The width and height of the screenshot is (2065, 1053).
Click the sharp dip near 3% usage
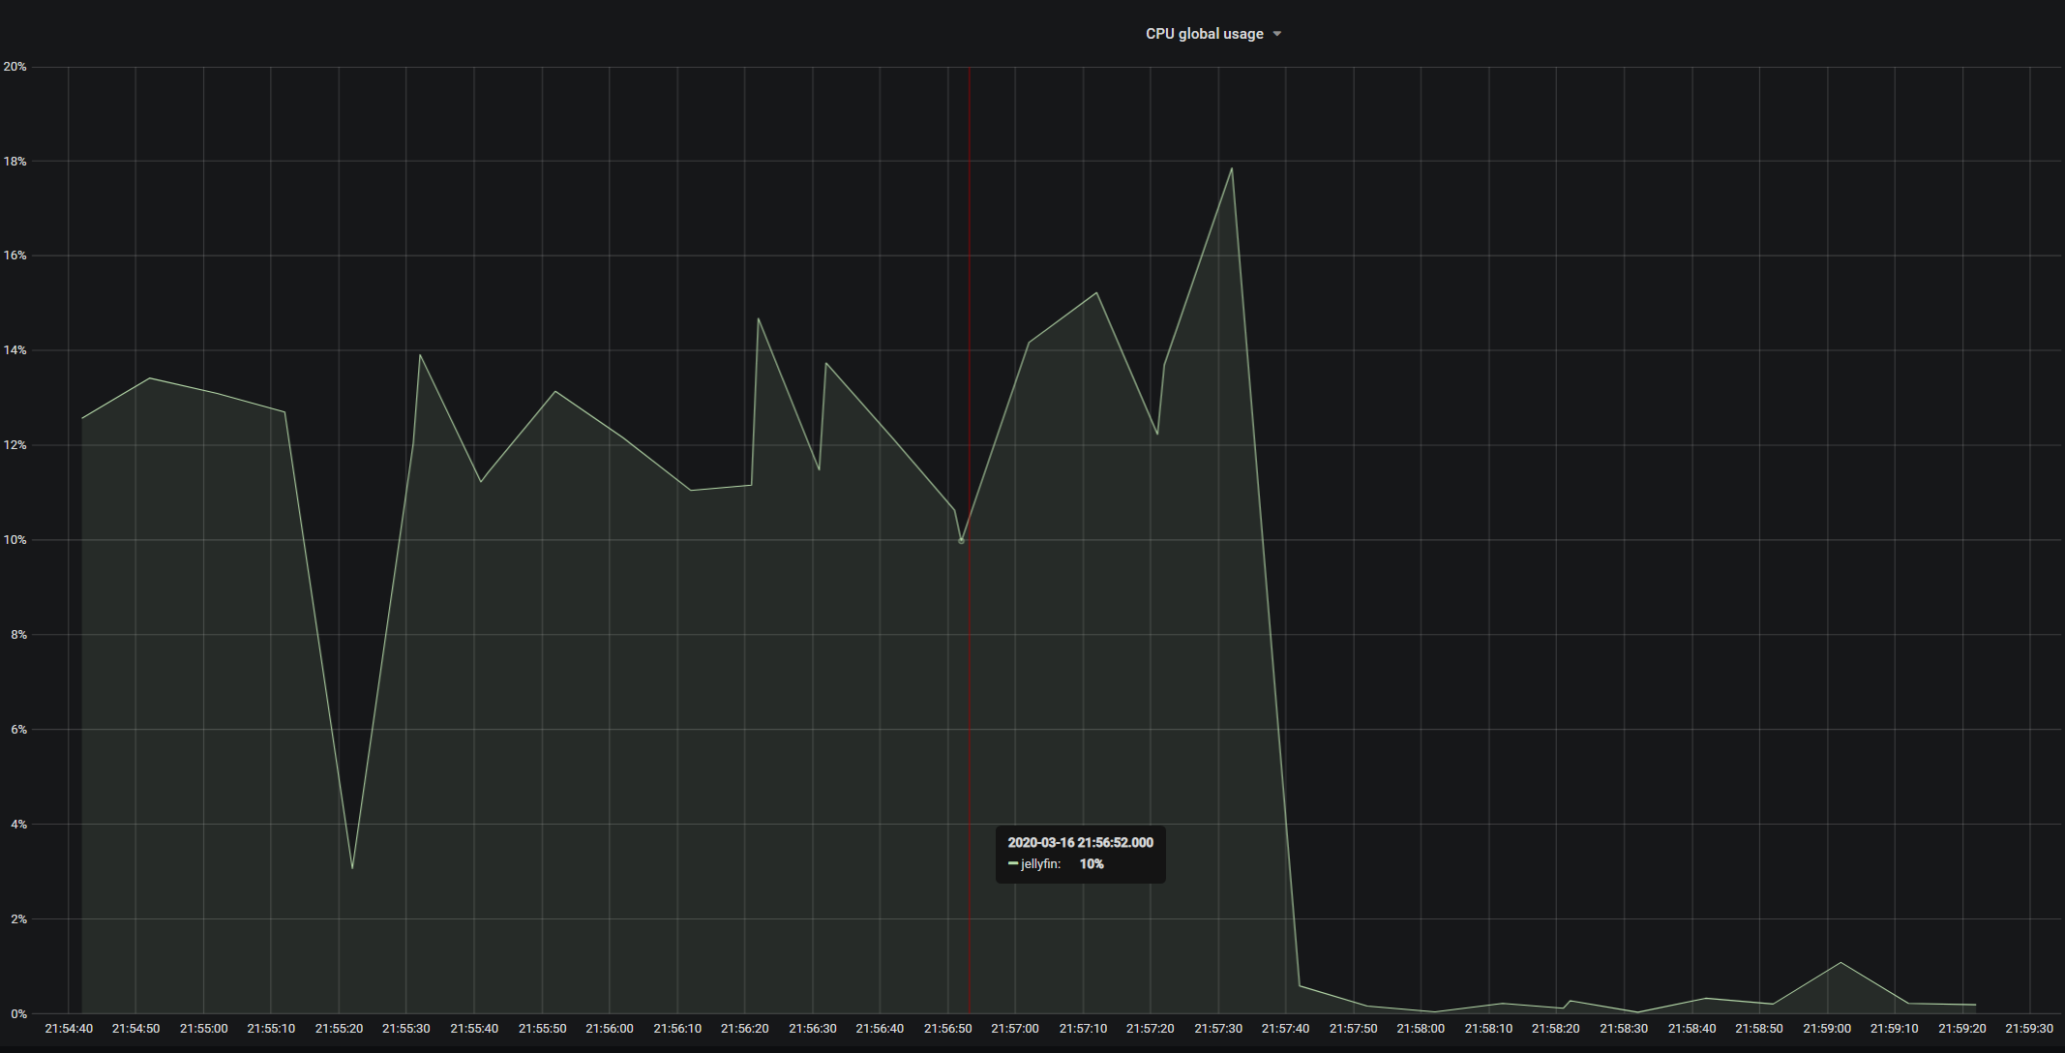click(x=352, y=867)
